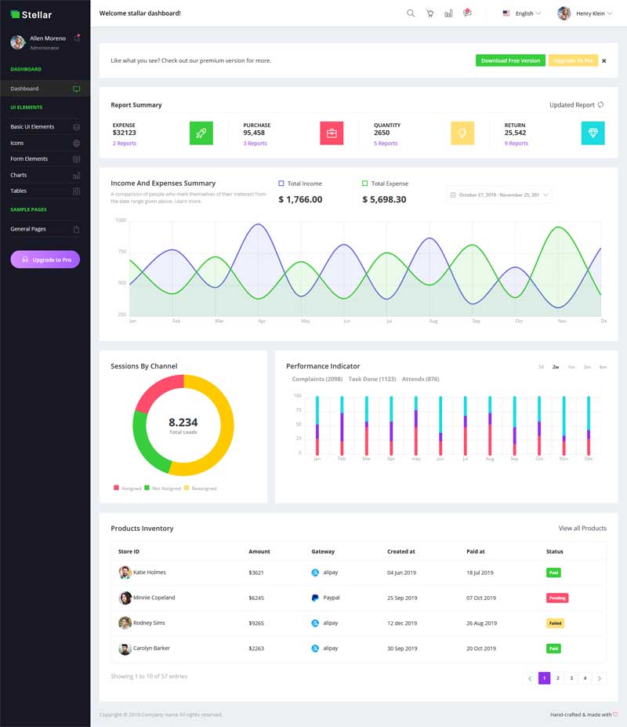Click the red briefcase Purchase icon
The width and height of the screenshot is (627, 727).
pyautogui.click(x=332, y=133)
